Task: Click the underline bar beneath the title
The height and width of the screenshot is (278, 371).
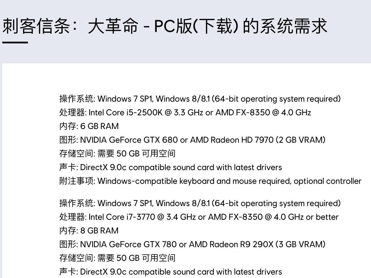Action: coord(15,43)
